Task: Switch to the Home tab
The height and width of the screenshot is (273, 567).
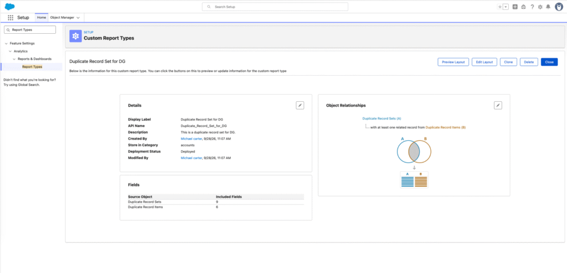Action: pos(42,17)
